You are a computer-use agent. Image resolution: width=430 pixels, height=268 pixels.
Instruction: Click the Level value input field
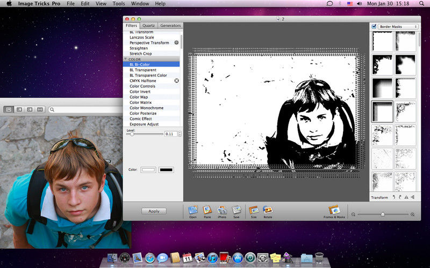click(170, 134)
